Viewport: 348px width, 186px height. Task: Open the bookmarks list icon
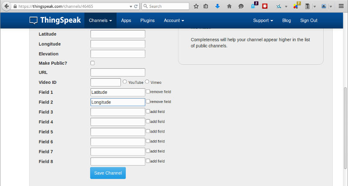click(x=206, y=7)
